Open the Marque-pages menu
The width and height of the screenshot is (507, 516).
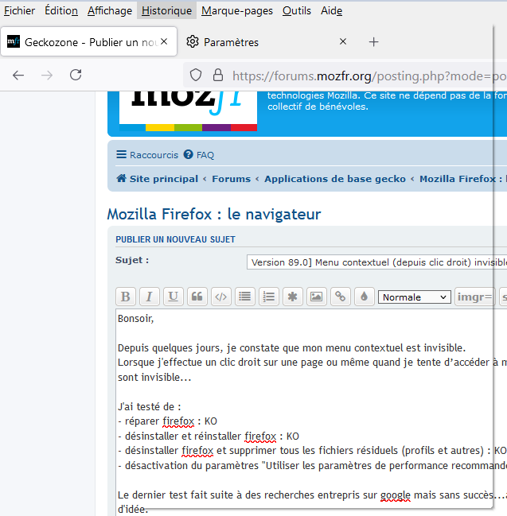(x=237, y=10)
